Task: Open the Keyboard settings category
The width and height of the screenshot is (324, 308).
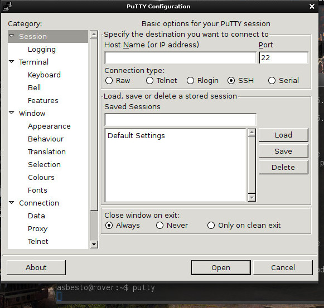Action: pos(44,75)
